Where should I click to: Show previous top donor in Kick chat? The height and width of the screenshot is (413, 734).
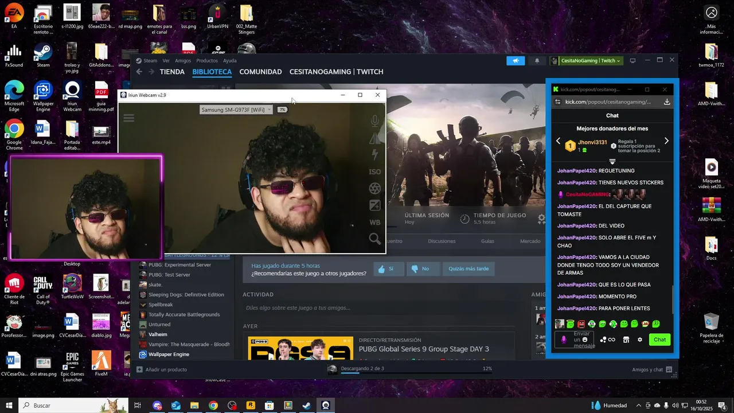(x=558, y=141)
